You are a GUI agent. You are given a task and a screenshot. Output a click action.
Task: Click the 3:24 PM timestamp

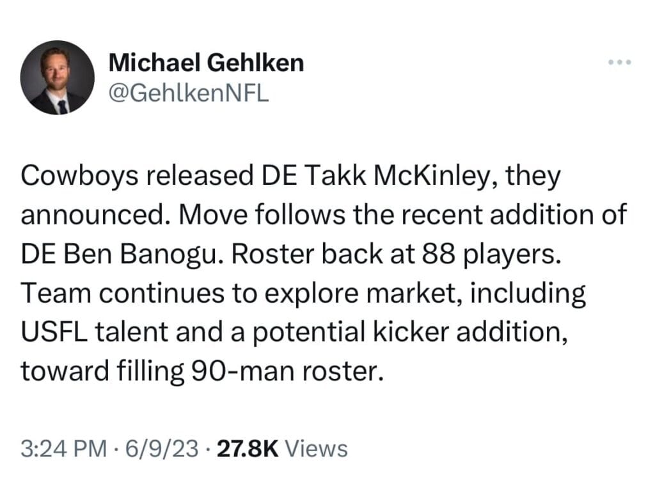(64, 449)
